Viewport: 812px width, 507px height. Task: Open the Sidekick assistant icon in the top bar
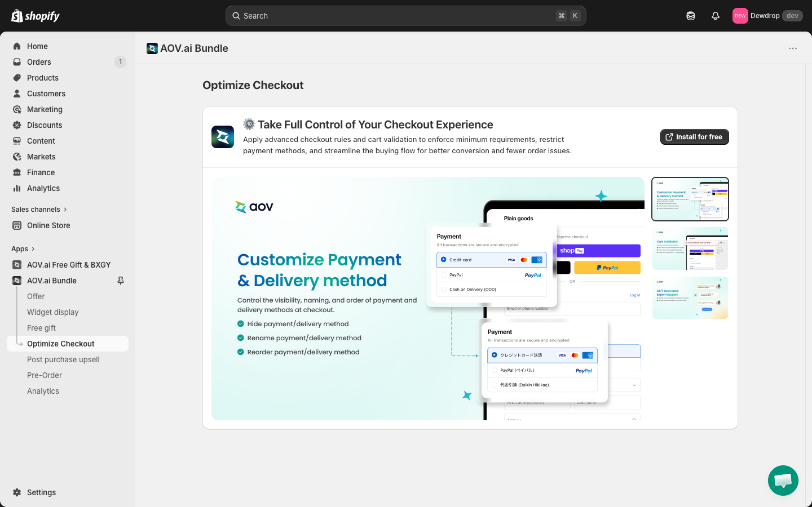point(691,16)
